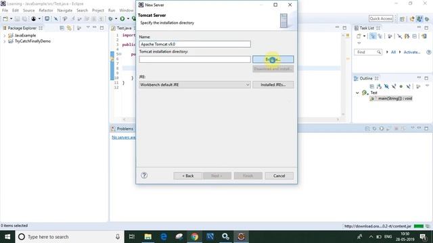Open the New toolbar dropdown arrow
Viewport: 433px width, 243px height.
point(11,19)
